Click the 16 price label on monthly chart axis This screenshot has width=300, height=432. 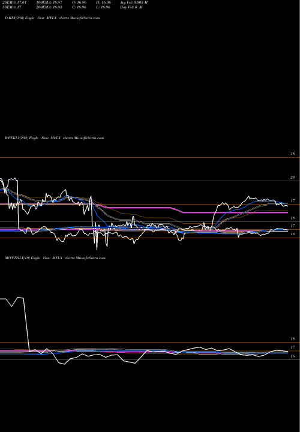[293, 356]
